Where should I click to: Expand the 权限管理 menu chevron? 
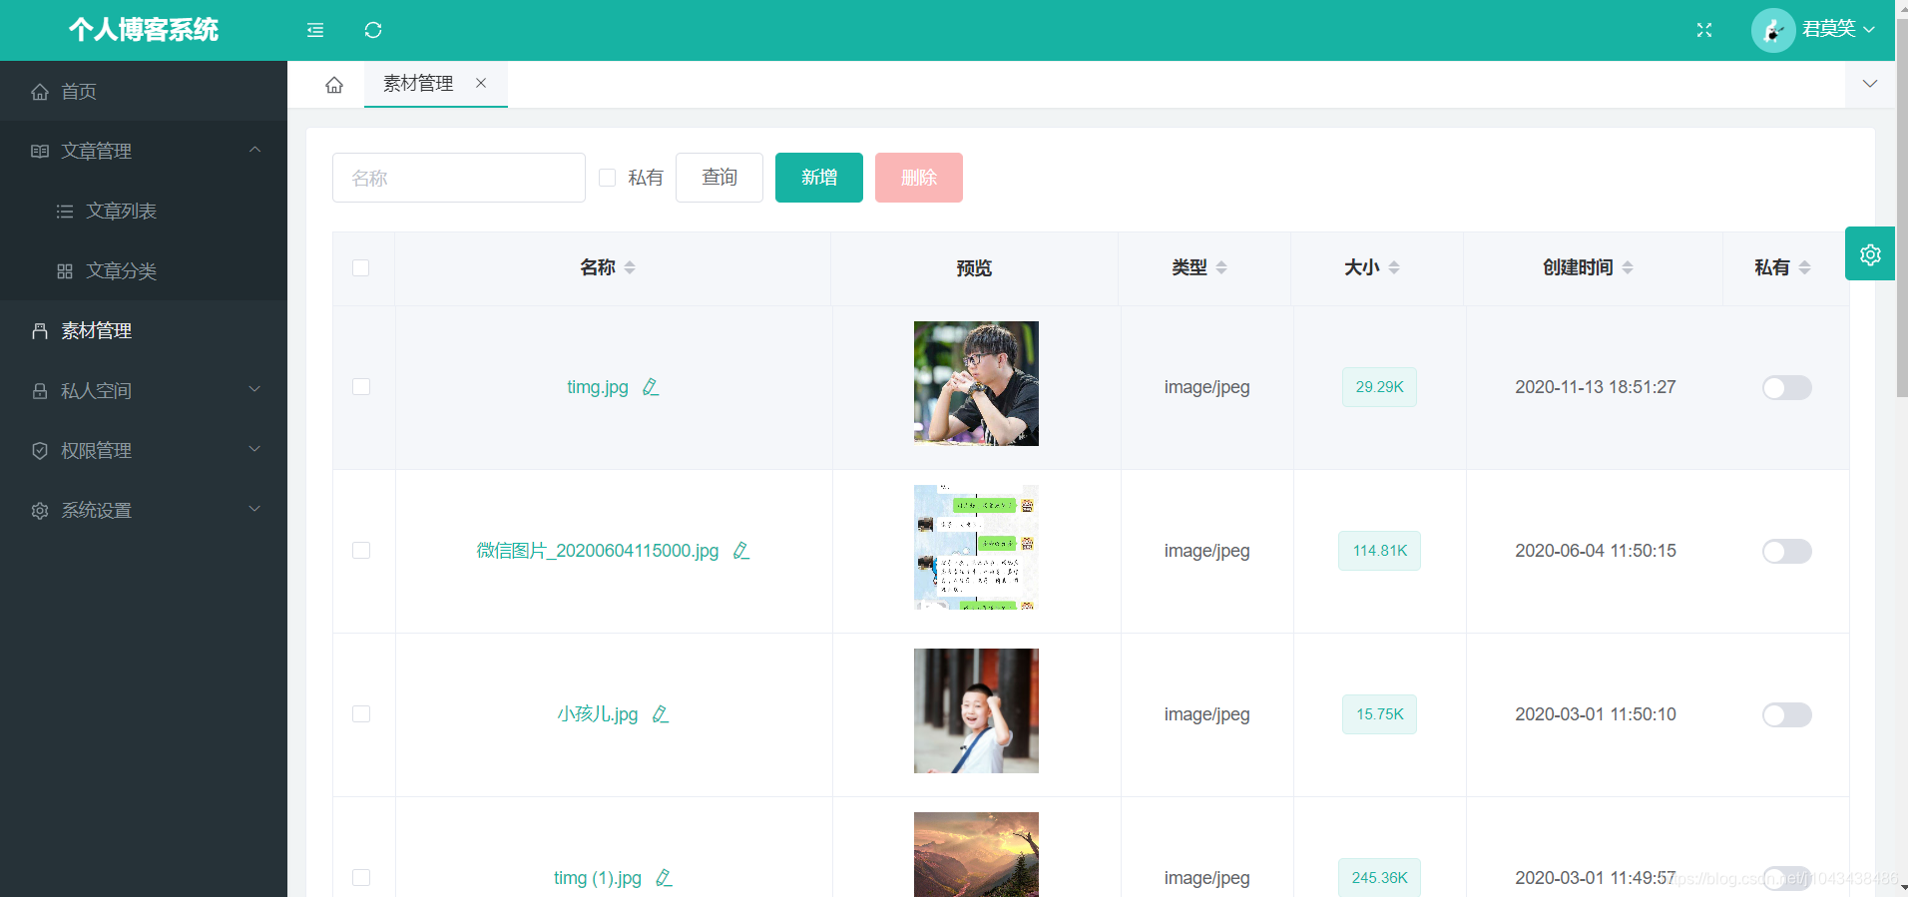[254, 449]
